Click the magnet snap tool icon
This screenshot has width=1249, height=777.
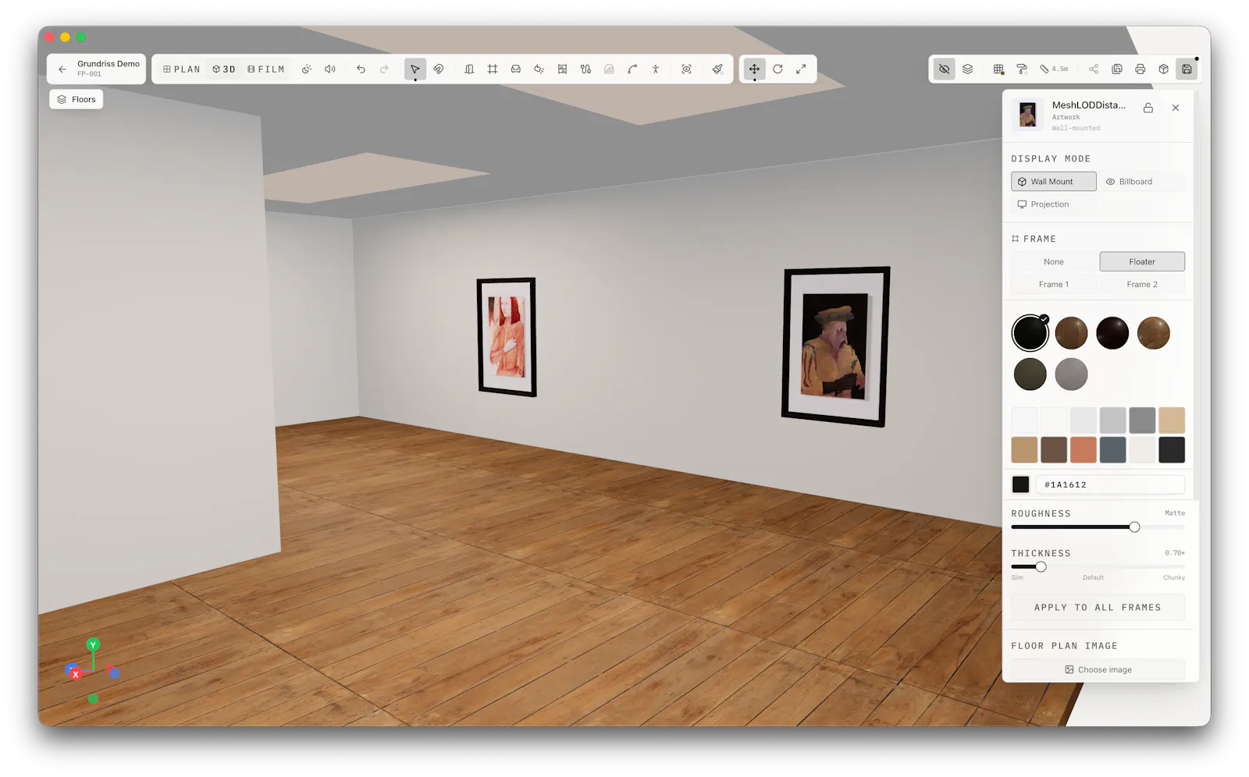pos(439,69)
